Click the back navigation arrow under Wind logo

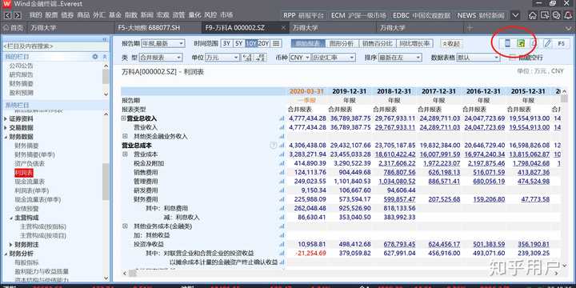pos(8,15)
